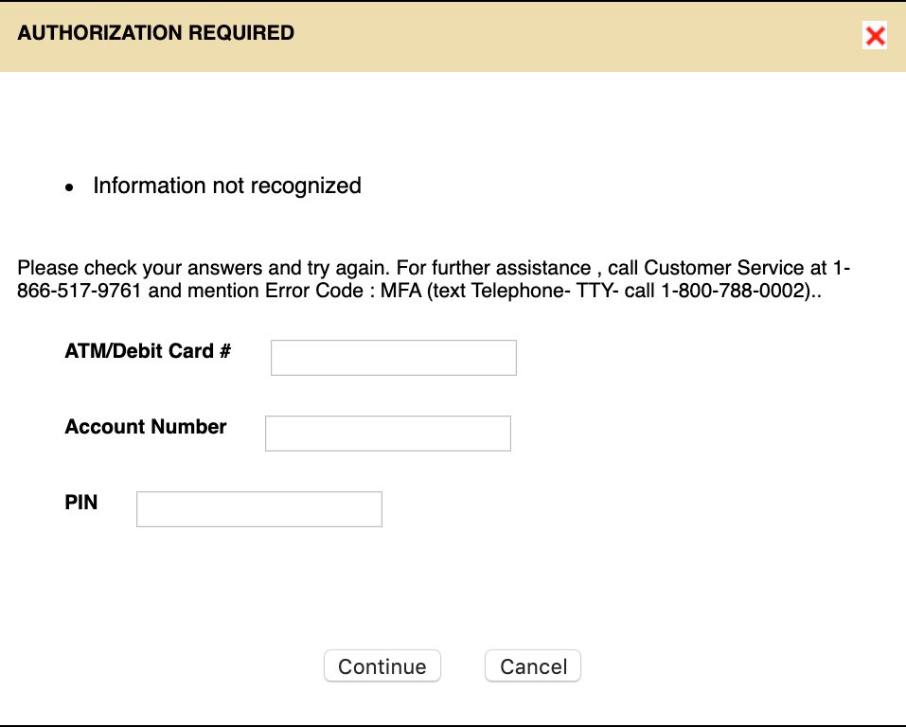The height and width of the screenshot is (727, 906).
Task: Select the 'Information not recognized' error message
Action: click(227, 186)
